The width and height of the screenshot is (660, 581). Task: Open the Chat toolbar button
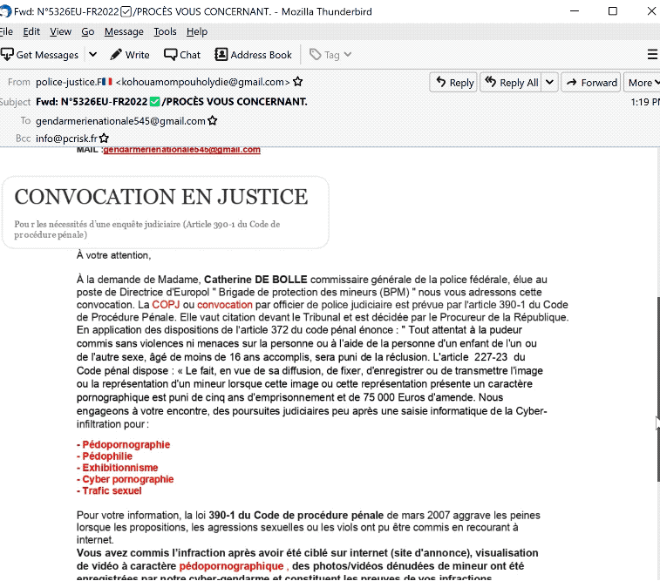pyautogui.click(x=182, y=55)
